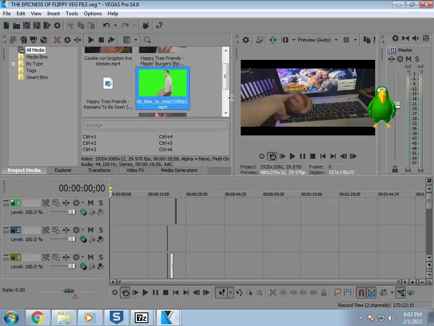Open Media Properties gear icon in Project Media
This screenshot has height=326, width=434.
coord(67,40)
